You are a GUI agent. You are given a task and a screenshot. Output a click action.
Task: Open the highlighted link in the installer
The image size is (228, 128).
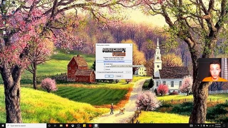[114, 62]
